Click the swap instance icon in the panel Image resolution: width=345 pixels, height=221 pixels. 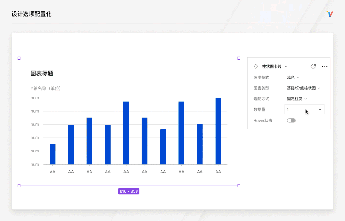[313, 66]
